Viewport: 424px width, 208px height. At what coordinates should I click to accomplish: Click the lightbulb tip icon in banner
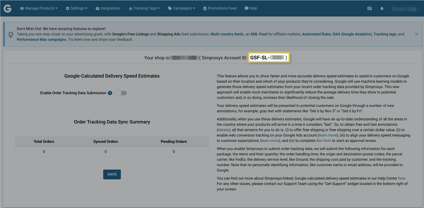[11, 35]
